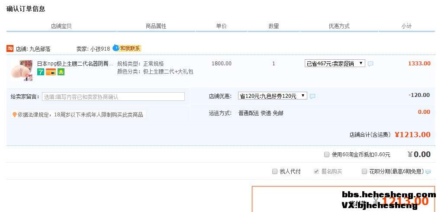Expand the 省120元 store coupon dropdown
This screenshot has width=438, height=212.
point(272,96)
